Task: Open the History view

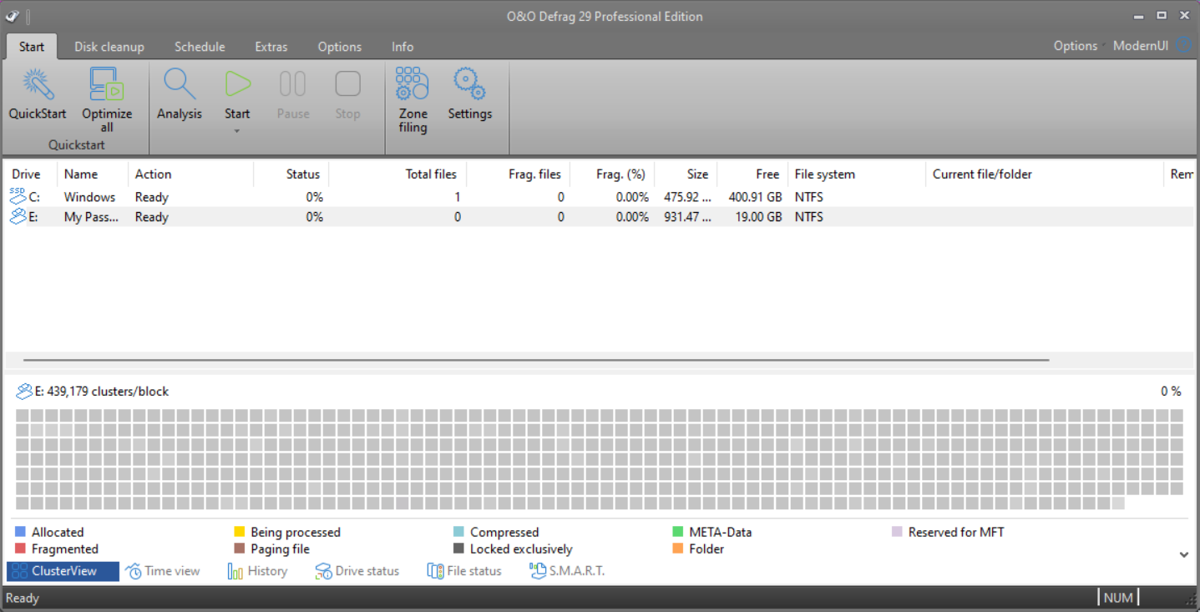Action: 257,571
